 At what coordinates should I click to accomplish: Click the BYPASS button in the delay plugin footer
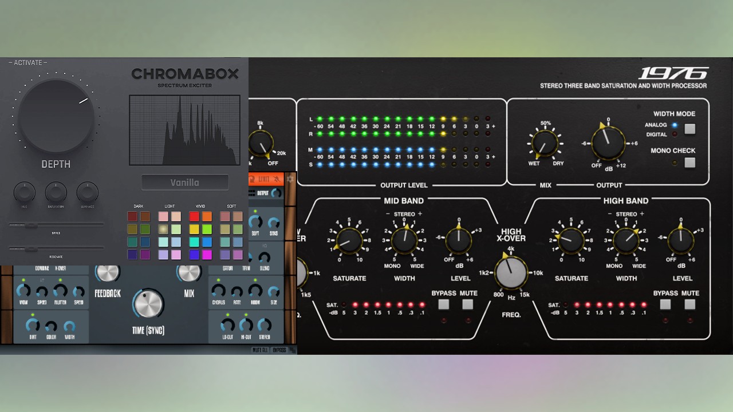[279, 350]
